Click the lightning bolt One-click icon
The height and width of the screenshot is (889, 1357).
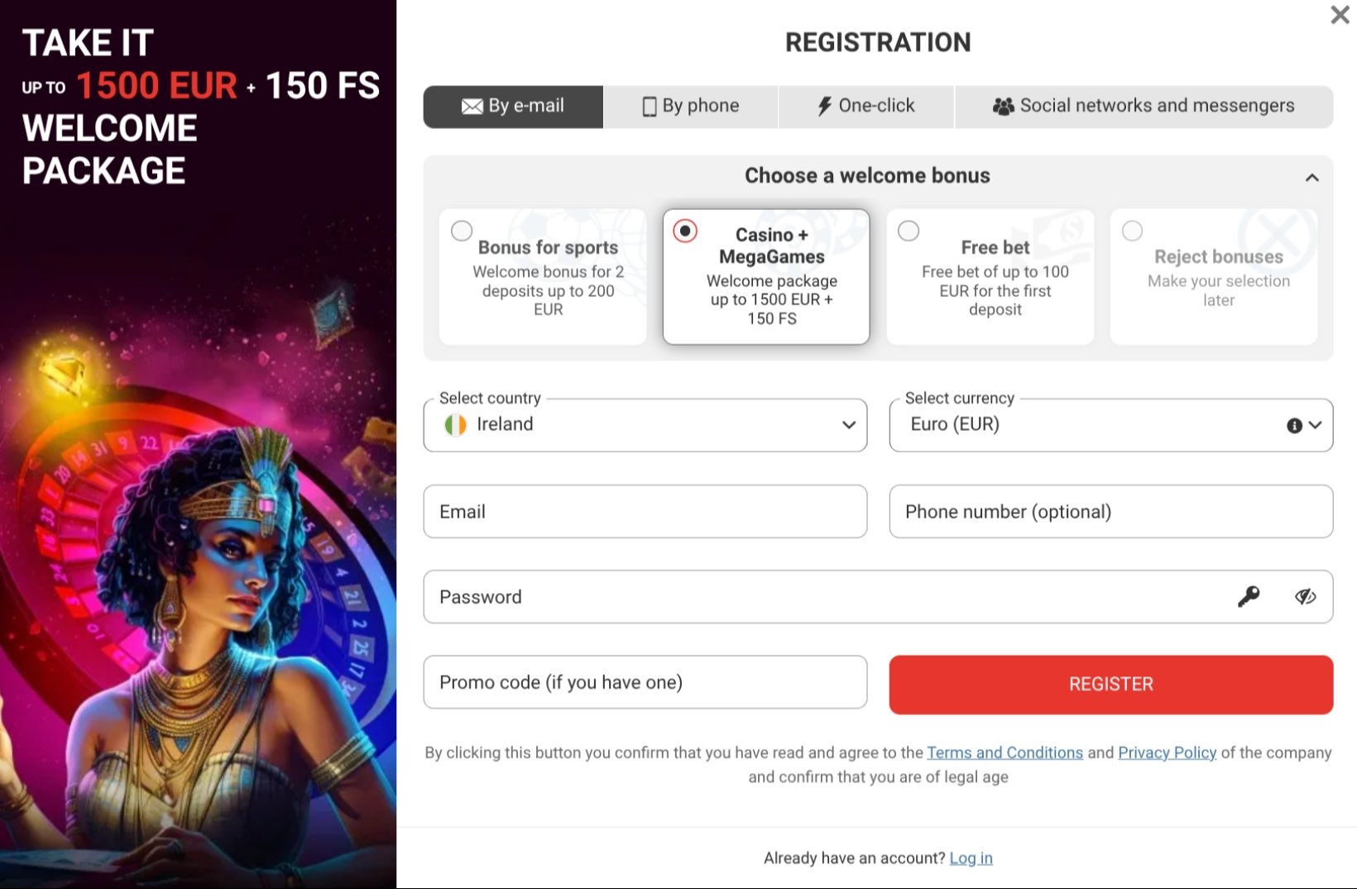click(x=824, y=106)
